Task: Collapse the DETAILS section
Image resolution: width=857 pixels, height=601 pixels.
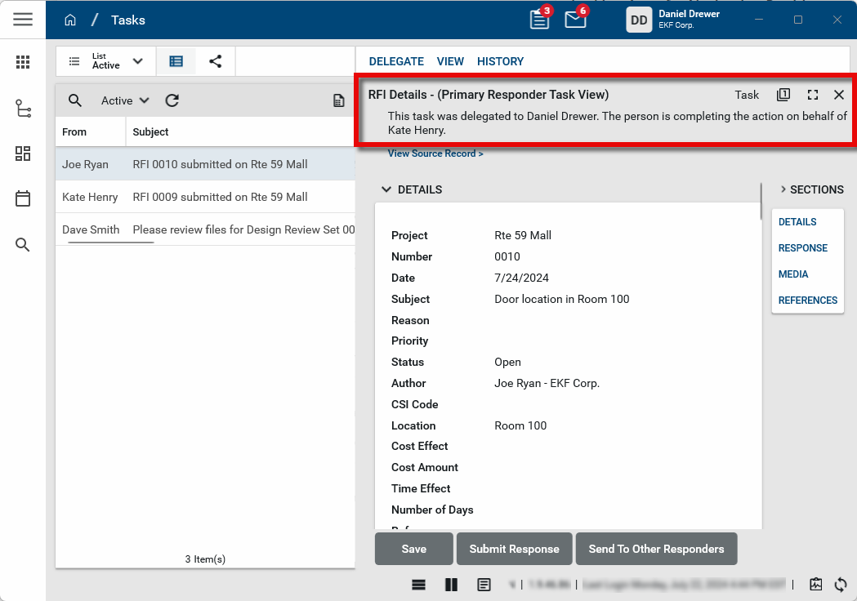Action: tap(386, 189)
